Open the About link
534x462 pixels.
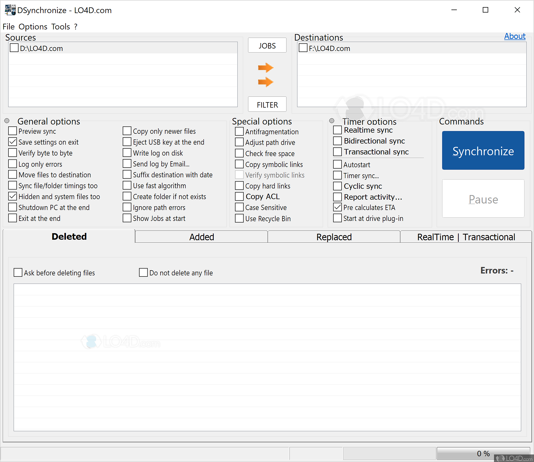pyautogui.click(x=514, y=36)
